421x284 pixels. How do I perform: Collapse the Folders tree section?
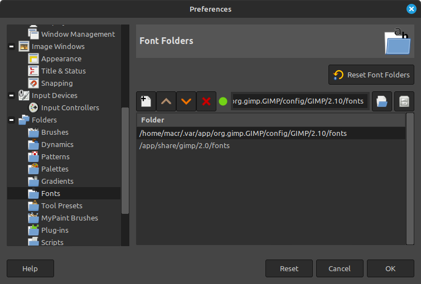[x=12, y=120]
